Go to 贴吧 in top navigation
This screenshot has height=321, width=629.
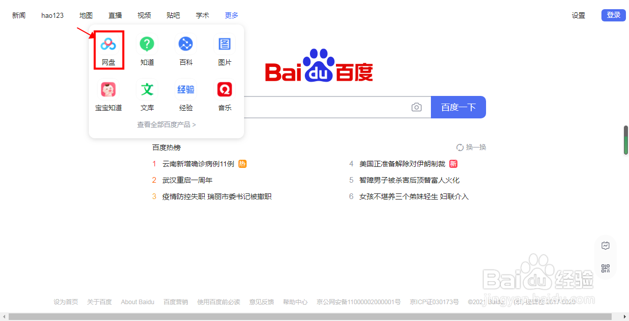tap(173, 15)
